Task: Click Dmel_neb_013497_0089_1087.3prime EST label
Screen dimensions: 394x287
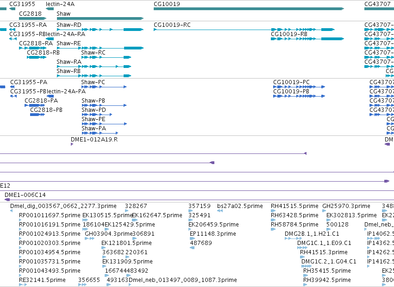Action: [183, 281]
